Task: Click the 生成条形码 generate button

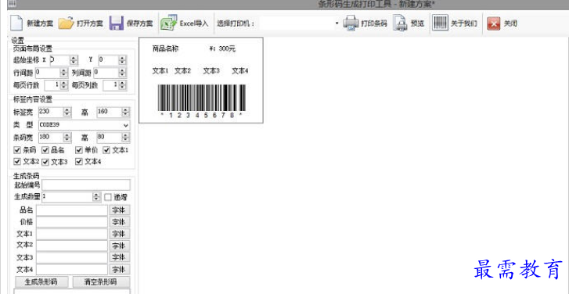Action: (x=41, y=281)
